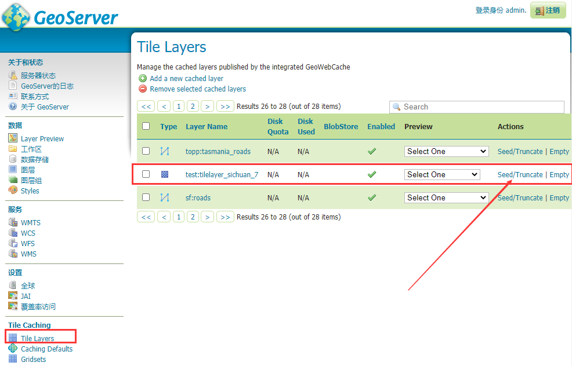Click the 图层 layer icon
Image resolution: width=572 pixels, height=366 pixels.
[x=13, y=169]
